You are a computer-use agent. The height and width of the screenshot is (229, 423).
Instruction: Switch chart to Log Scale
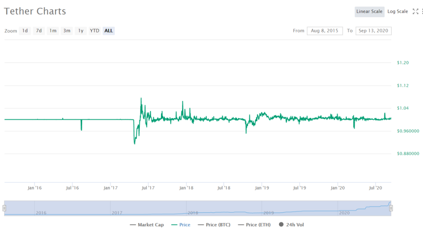[x=398, y=12]
